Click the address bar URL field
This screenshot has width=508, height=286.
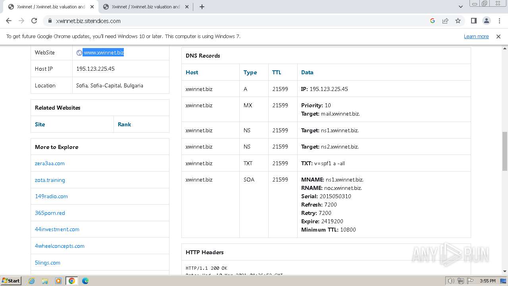point(238,21)
